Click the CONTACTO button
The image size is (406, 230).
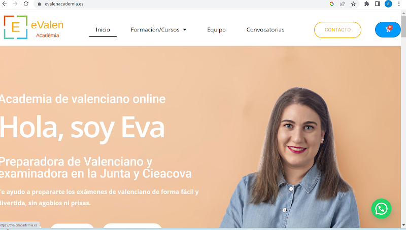pos(337,30)
